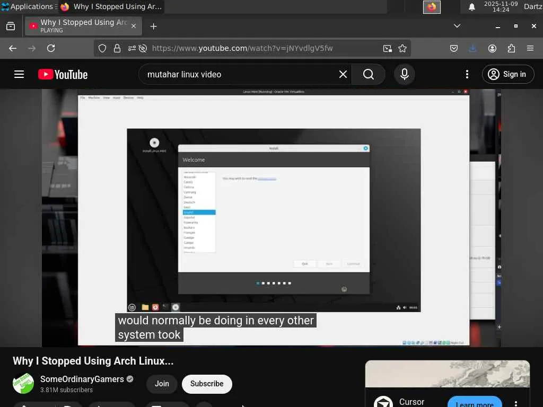Click the Firefox workspace thumbnail in panel
The image size is (543, 407).
[x=432, y=7]
